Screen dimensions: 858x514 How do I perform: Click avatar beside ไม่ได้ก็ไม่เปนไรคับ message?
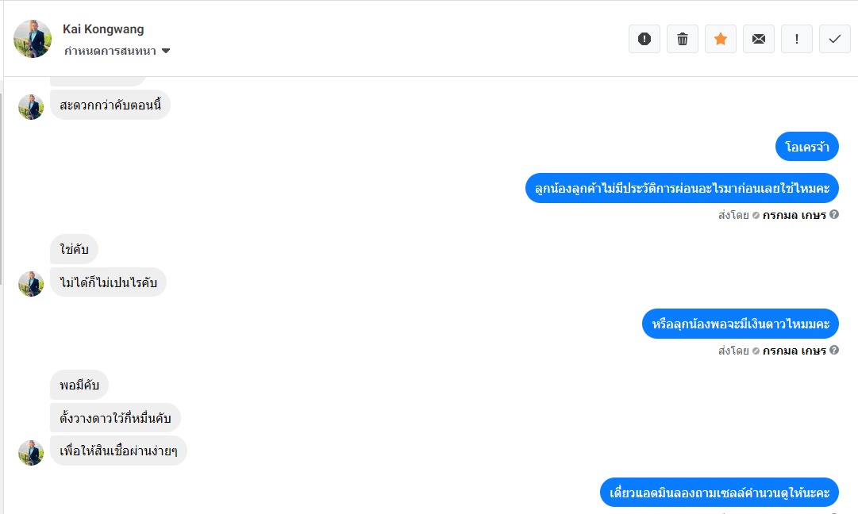coord(31,284)
